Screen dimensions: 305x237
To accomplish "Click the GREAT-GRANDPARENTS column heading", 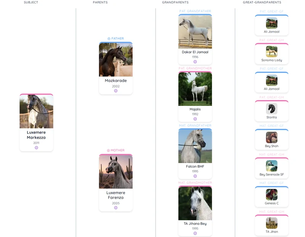I will pyautogui.click(x=262, y=2).
